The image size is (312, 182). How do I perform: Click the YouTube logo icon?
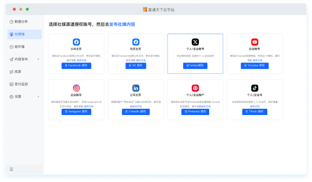point(255,42)
